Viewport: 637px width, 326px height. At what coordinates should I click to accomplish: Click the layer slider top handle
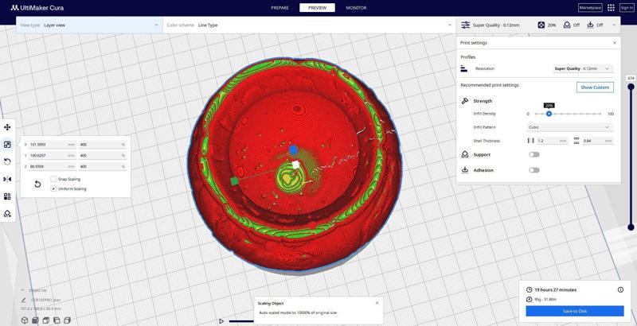[631, 87]
